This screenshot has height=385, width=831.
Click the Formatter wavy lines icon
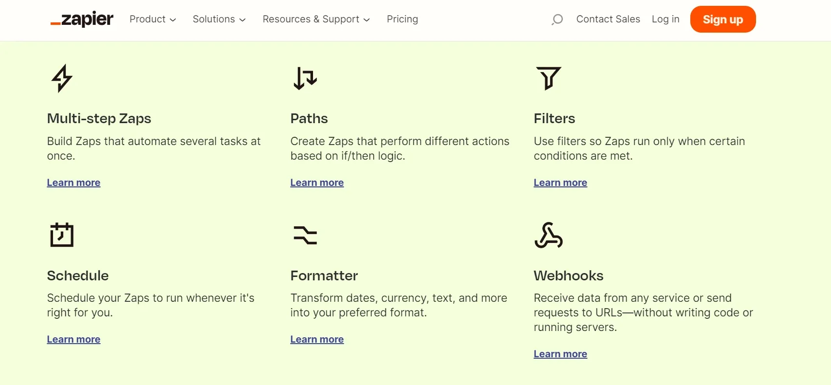click(305, 235)
